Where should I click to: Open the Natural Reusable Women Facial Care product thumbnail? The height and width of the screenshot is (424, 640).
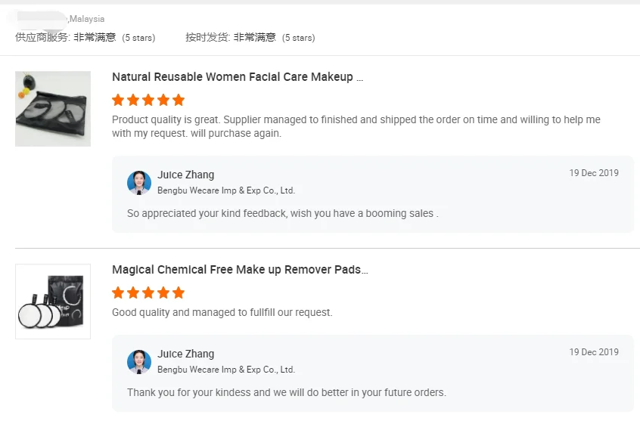(53, 109)
